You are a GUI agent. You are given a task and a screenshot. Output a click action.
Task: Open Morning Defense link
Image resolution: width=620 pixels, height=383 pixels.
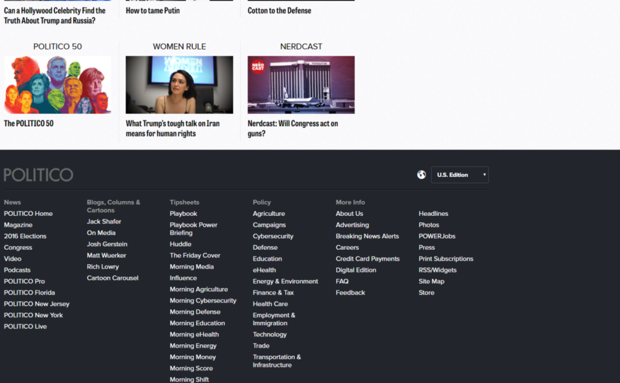click(196, 312)
